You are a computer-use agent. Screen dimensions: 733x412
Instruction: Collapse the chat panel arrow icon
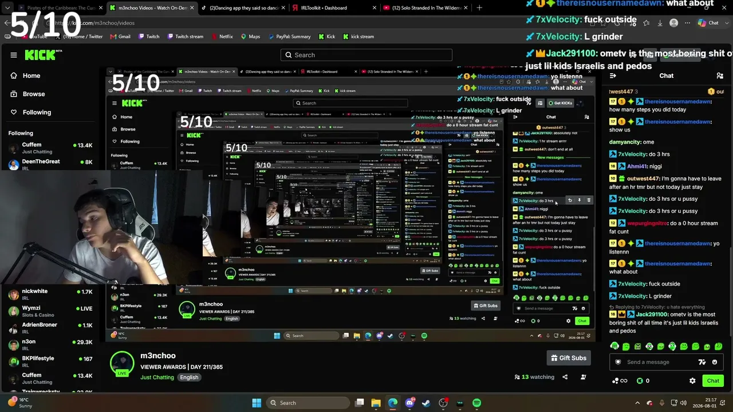pyautogui.click(x=613, y=76)
